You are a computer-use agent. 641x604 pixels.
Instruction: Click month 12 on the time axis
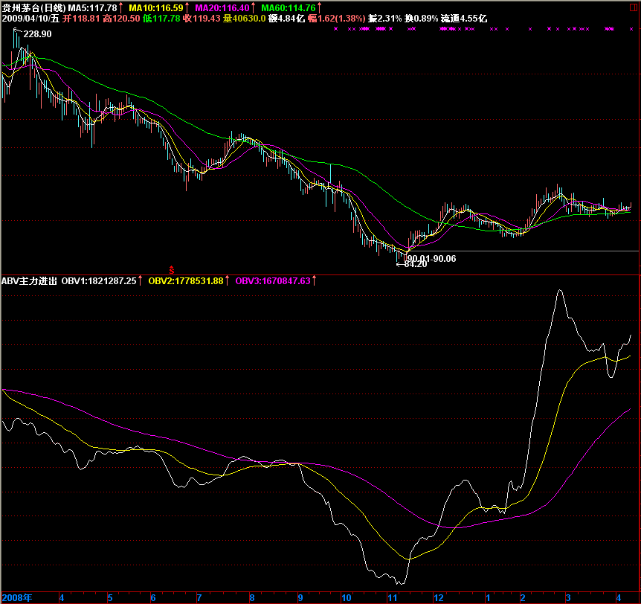point(439,597)
